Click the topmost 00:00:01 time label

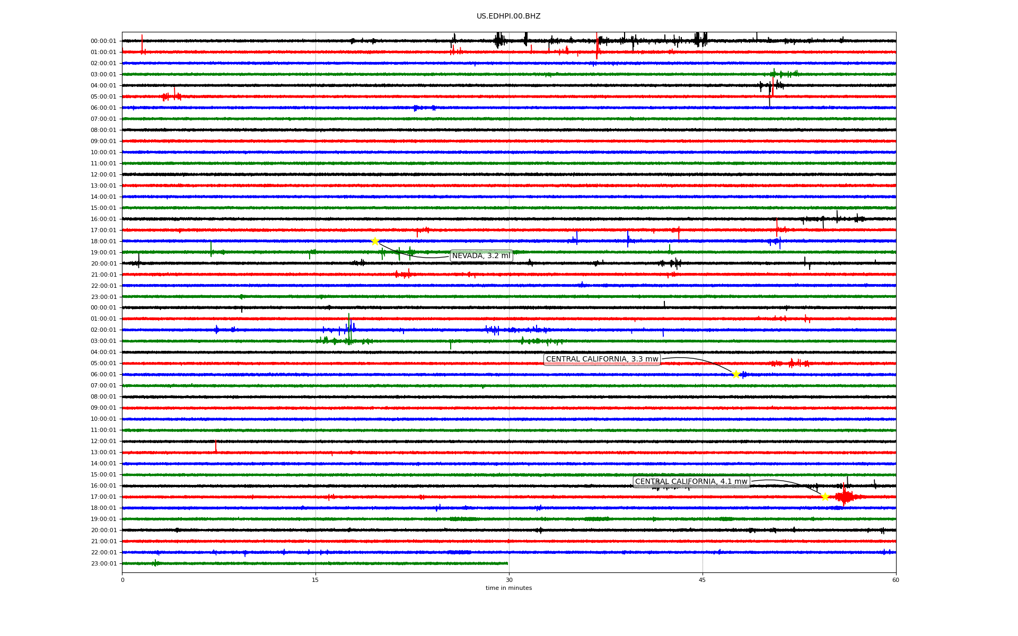pyautogui.click(x=103, y=41)
